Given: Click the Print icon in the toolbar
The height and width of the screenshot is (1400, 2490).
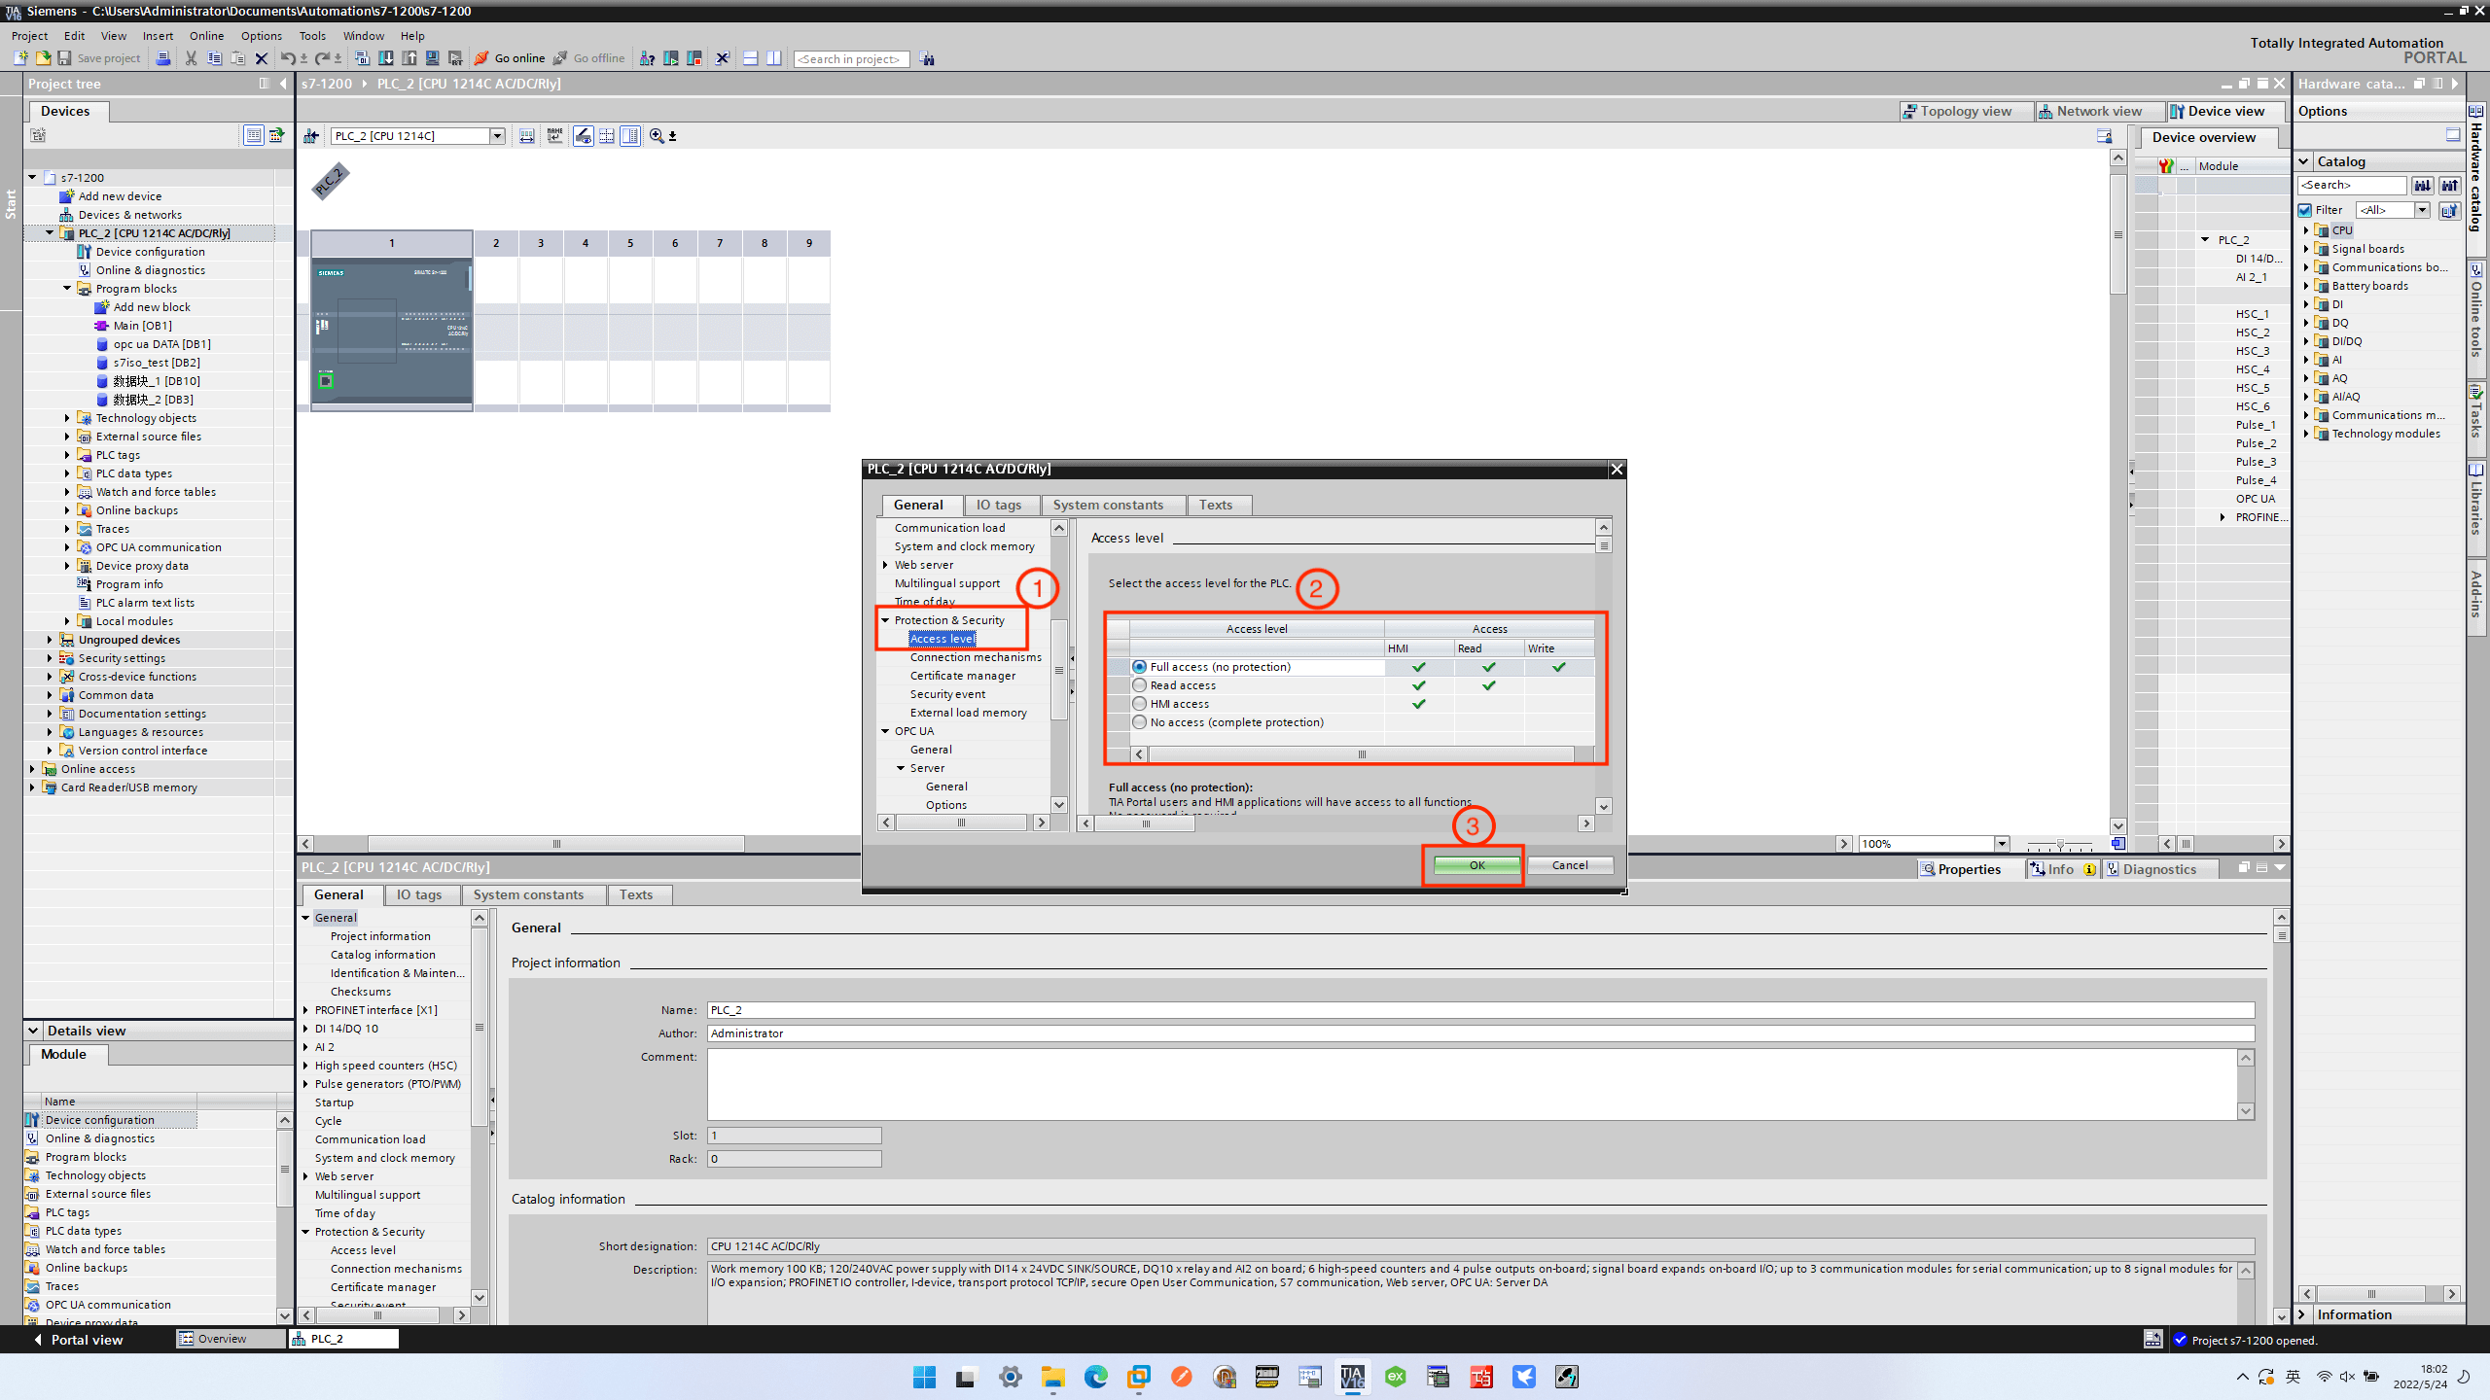Looking at the screenshot, I should click(x=164, y=58).
